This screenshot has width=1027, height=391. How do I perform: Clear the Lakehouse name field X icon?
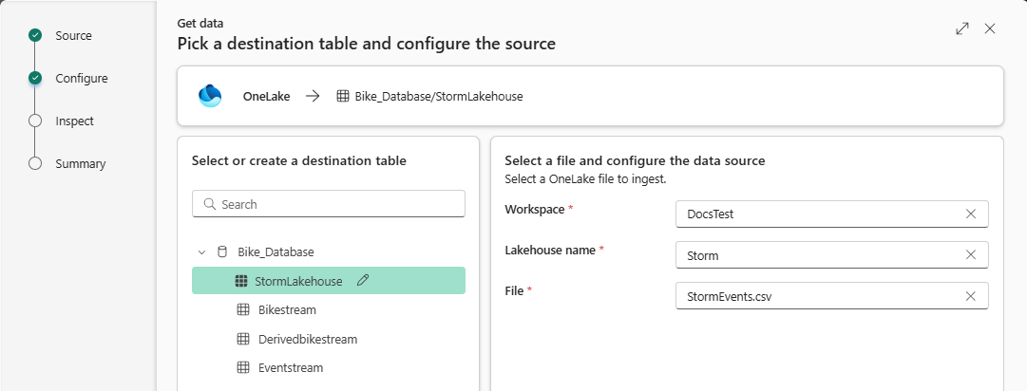(x=971, y=254)
